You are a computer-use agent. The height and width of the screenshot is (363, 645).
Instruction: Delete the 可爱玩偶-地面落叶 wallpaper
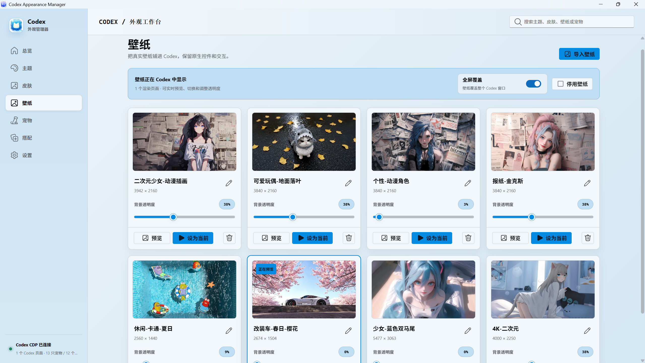coord(349,238)
